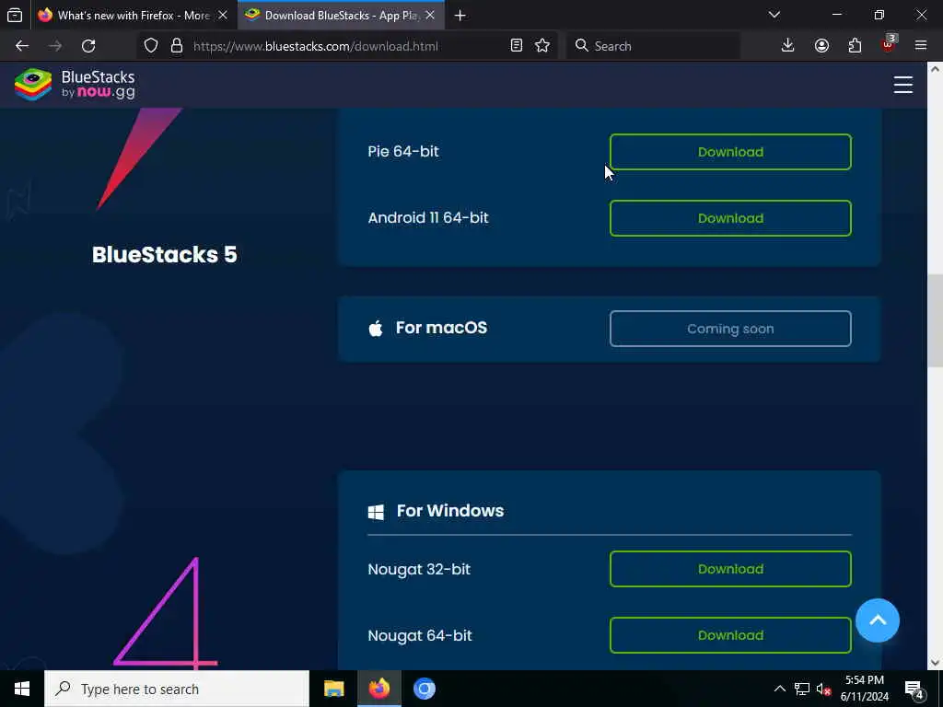Click the taskbar clock showing 5:54 PM
Screen dimensions: 943x707
click(864, 689)
